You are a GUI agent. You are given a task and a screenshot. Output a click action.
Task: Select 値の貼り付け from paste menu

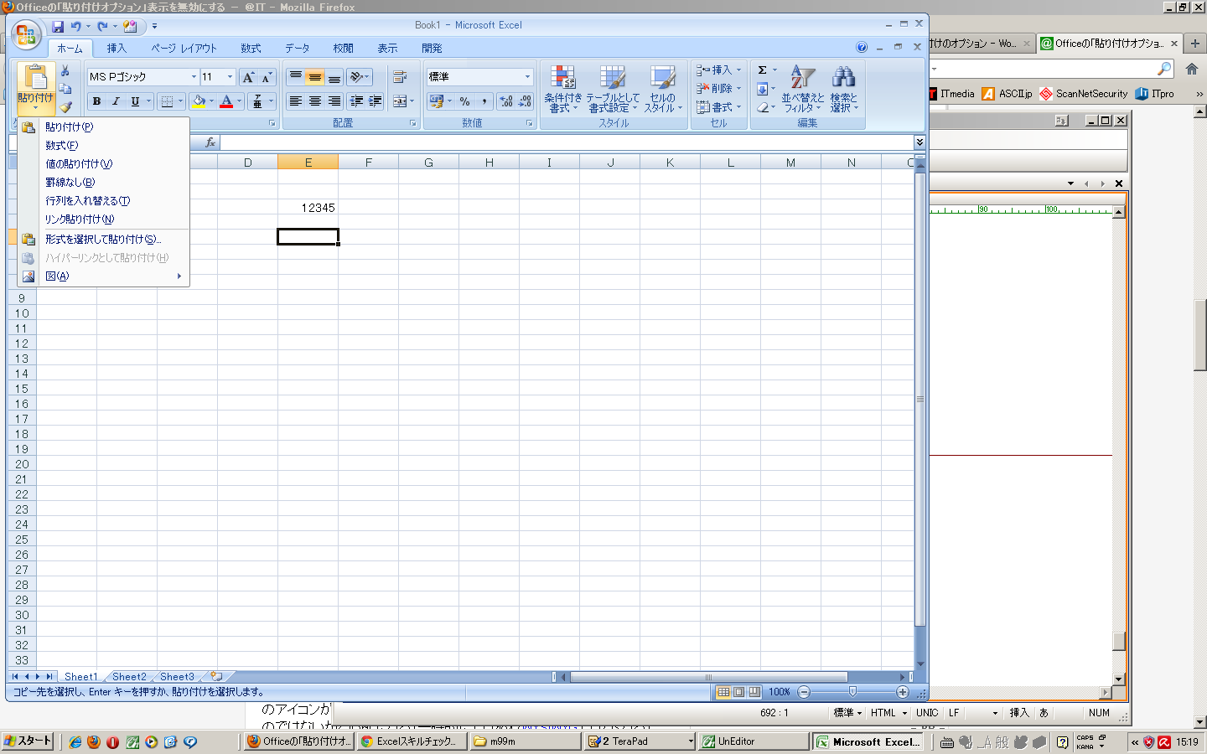[x=79, y=164]
